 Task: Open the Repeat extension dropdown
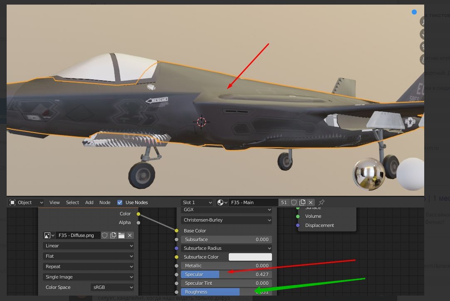click(89, 266)
